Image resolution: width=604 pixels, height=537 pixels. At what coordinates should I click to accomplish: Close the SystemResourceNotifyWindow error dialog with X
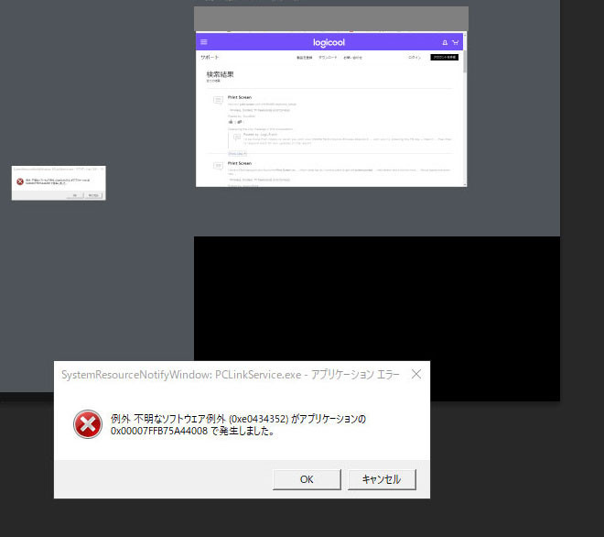coord(416,374)
